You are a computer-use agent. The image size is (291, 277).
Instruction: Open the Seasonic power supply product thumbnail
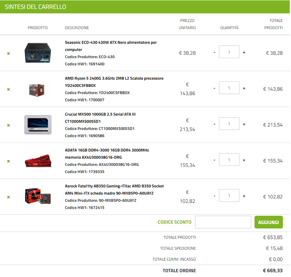click(38, 53)
